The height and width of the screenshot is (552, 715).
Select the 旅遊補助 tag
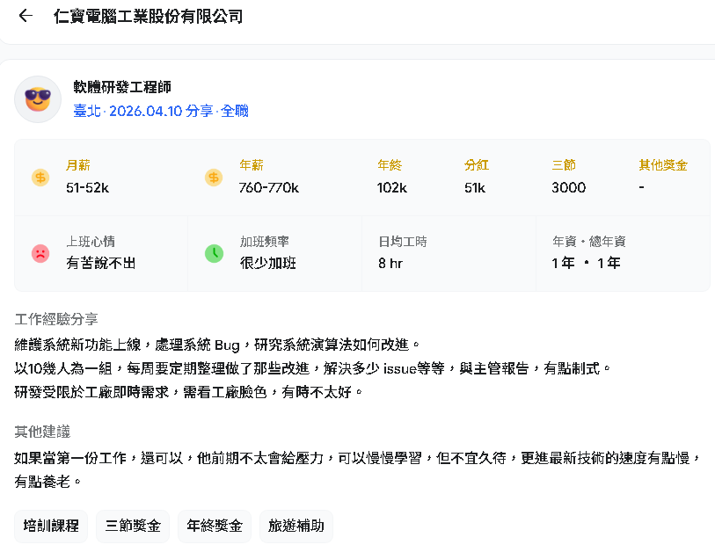pos(296,526)
